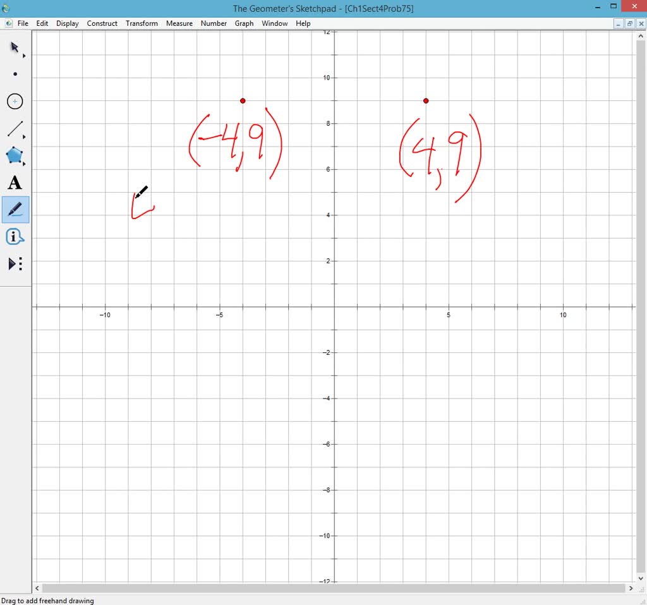Open the Information tool
647x605 pixels.
(x=14, y=236)
